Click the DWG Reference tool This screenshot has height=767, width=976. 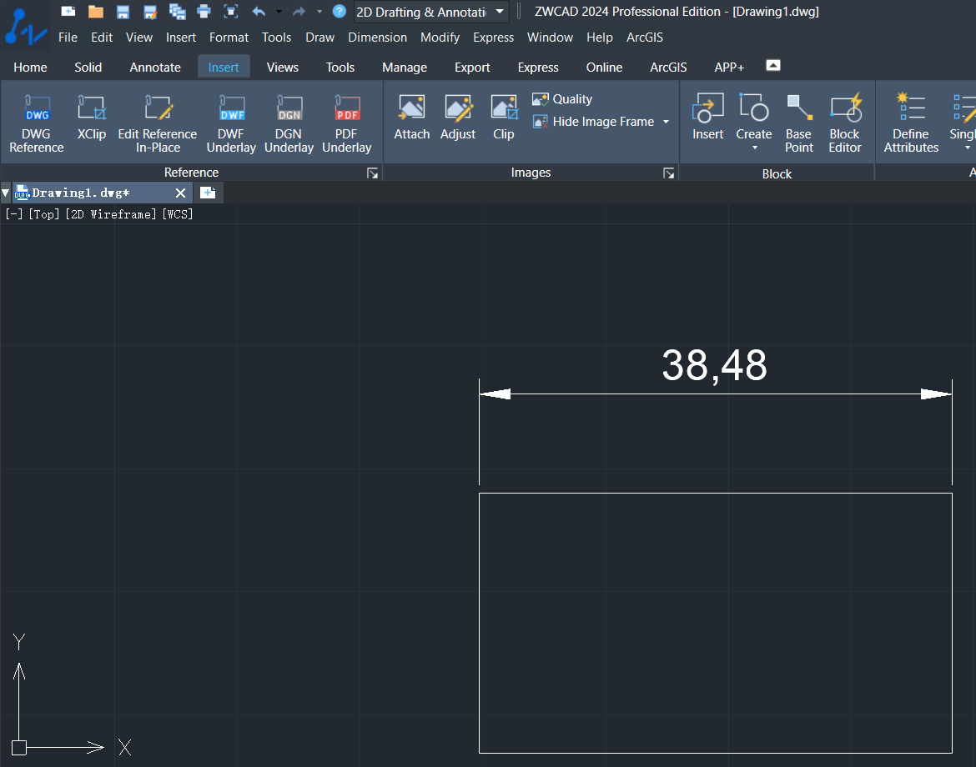click(x=37, y=123)
